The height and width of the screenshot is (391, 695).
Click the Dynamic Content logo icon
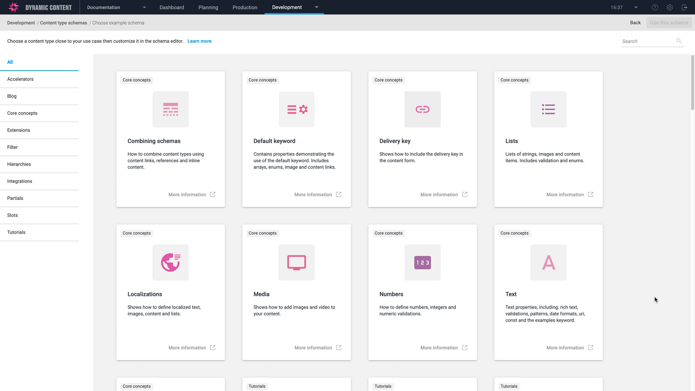tap(14, 7)
